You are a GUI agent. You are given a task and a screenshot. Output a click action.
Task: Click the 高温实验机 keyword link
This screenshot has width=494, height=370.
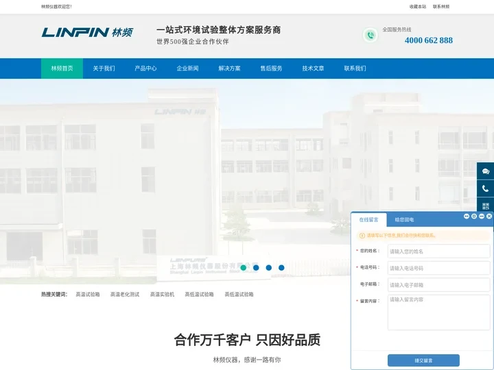162,295
